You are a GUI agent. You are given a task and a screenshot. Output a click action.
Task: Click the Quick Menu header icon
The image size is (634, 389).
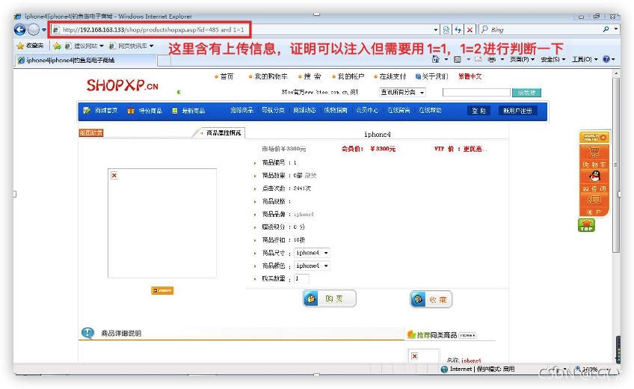(594, 137)
